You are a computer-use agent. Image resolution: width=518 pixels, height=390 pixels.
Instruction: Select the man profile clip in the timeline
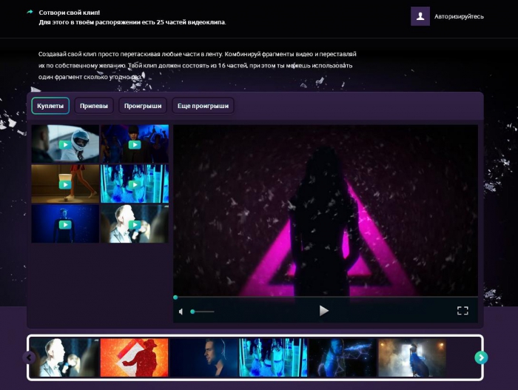[x=203, y=357]
